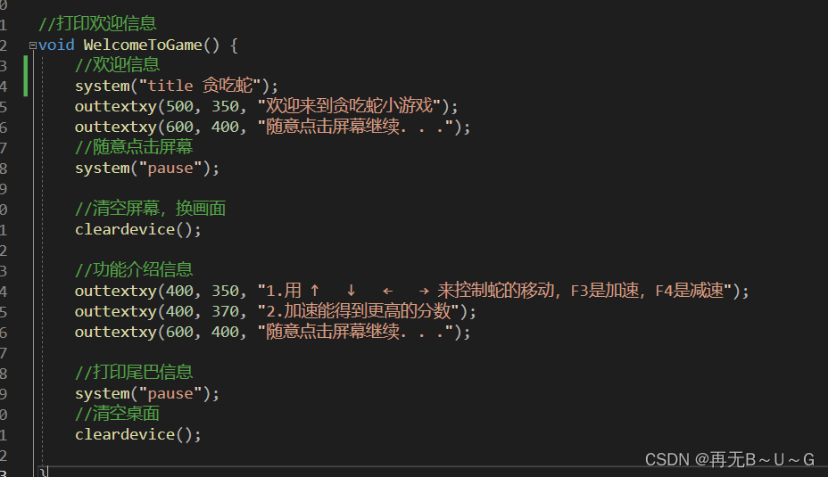Click the closing brace of the function
Image resolution: width=828 pixels, height=477 pixels.
click(44, 472)
